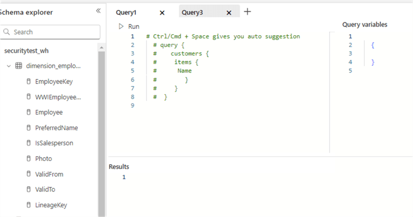This screenshot has width=413, height=217.
Task: Click the column icon beside EmployeeKey
Action: click(28, 82)
